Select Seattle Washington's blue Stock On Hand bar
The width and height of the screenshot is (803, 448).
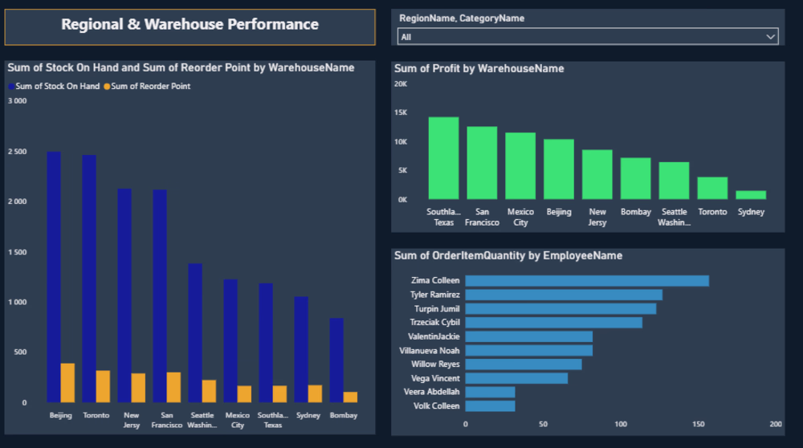coord(195,333)
